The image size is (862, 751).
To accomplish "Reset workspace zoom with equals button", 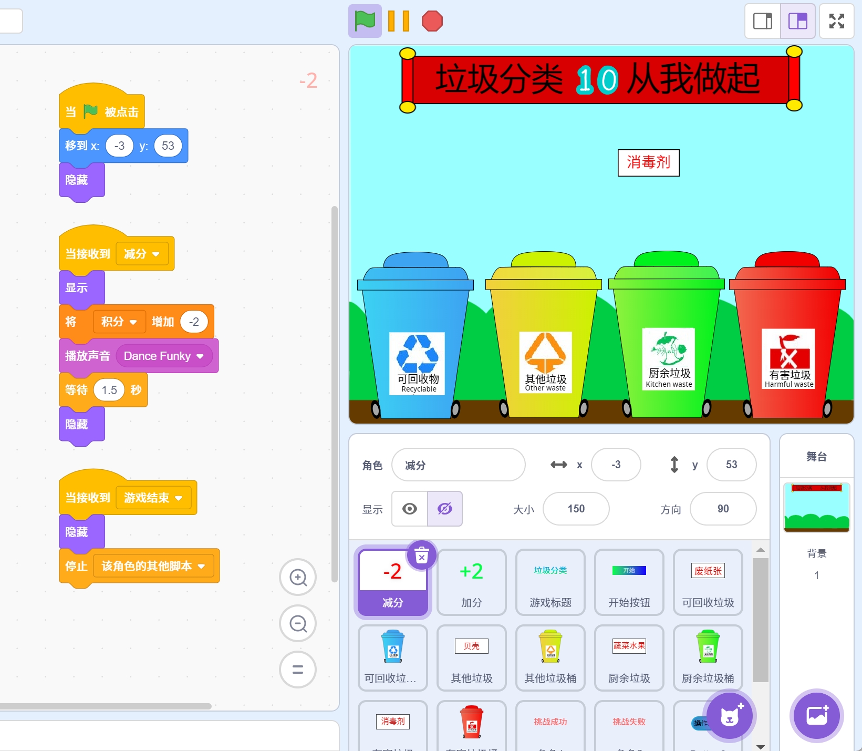I will [x=298, y=670].
